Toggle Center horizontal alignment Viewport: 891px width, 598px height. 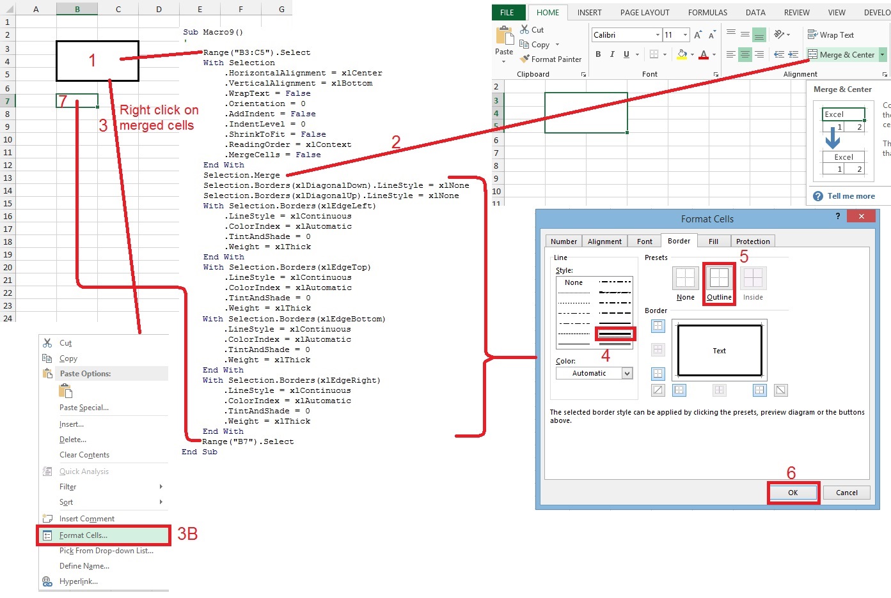[745, 54]
